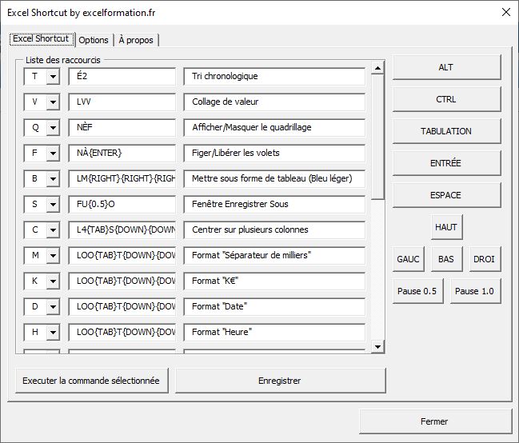Open the shortcut key dropdown for F
Image resolution: width=519 pixels, height=443 pixels.
53,154
